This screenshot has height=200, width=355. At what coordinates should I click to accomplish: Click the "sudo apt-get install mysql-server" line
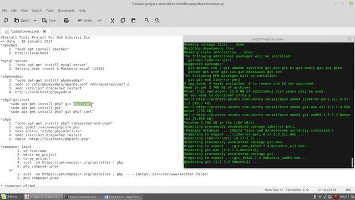click(51, 64)
